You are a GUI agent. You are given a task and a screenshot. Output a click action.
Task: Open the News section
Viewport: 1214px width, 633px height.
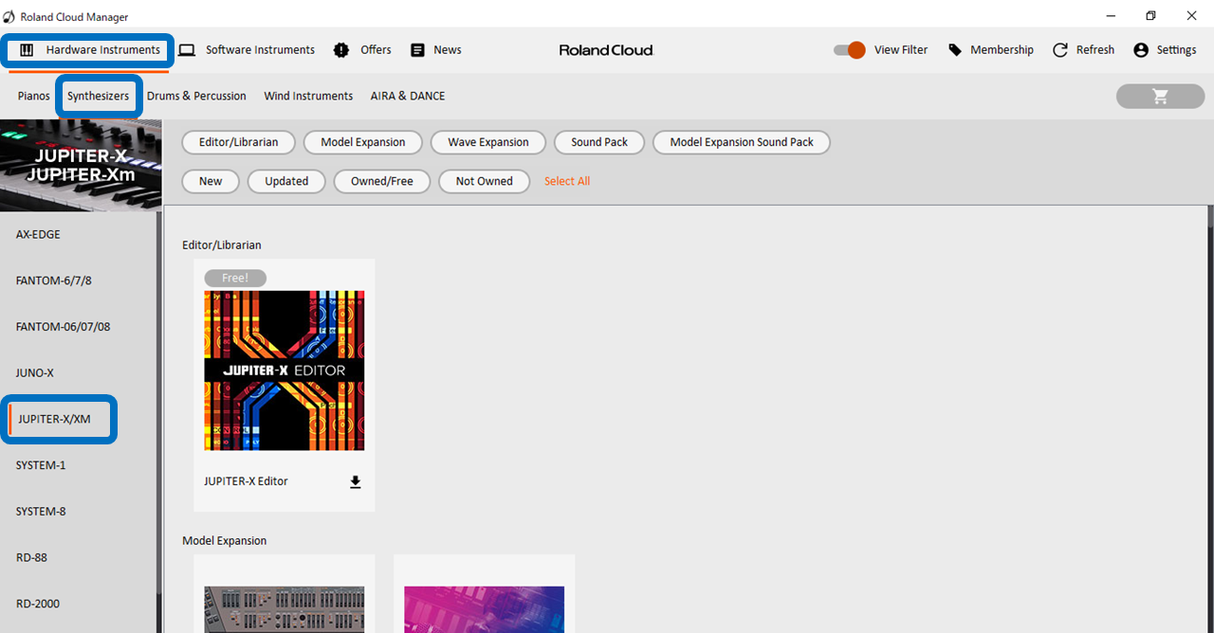435,50
